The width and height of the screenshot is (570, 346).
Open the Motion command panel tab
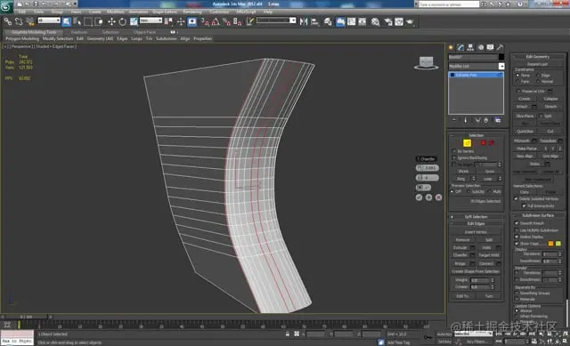coord(481,47)
